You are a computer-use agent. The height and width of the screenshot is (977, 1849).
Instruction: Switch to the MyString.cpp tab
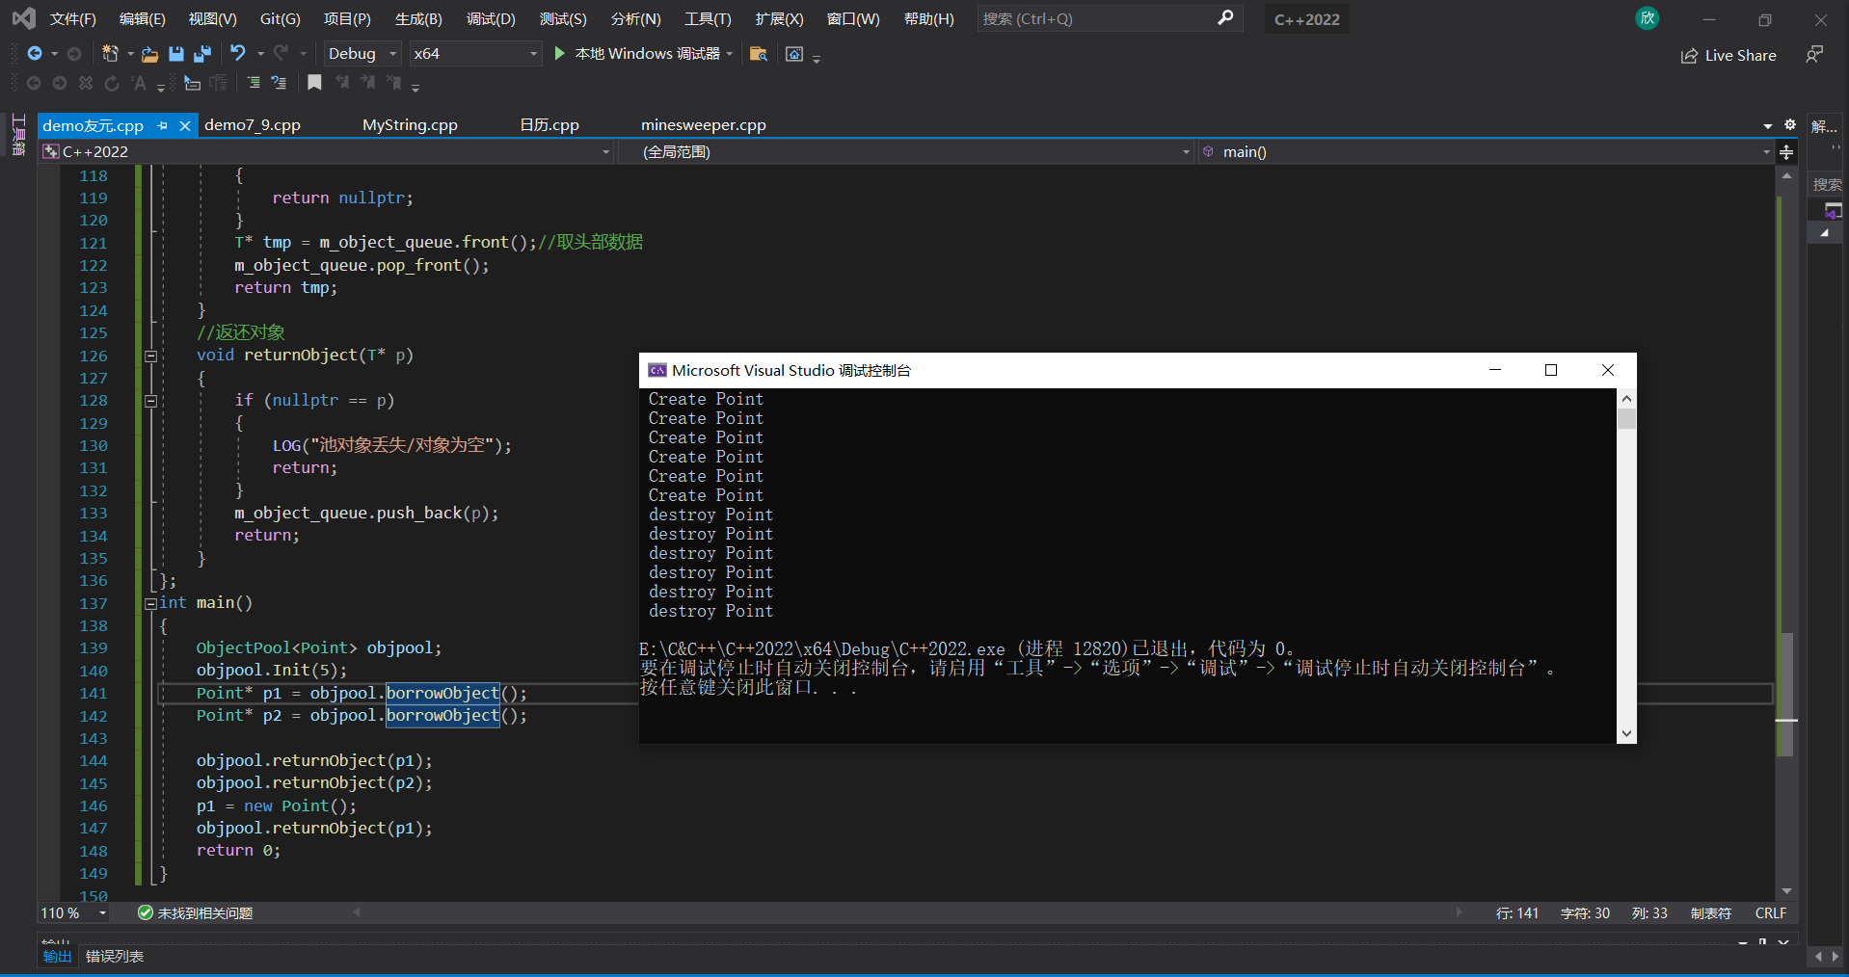coord(410,125)
